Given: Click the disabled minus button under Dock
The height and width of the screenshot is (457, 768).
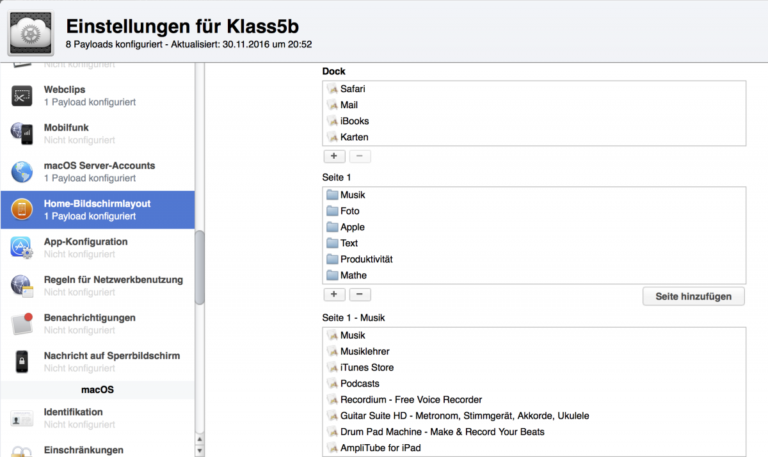Looking at the screenshot, I should tap(360, 156).
